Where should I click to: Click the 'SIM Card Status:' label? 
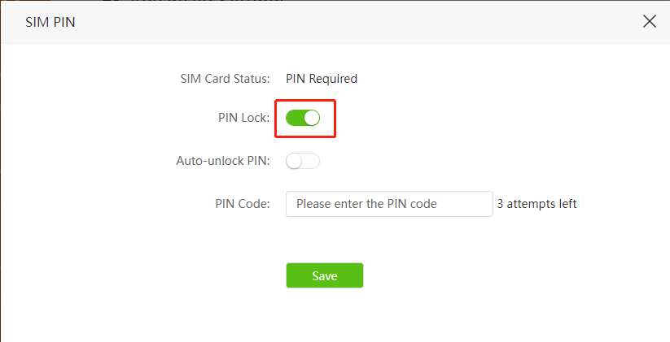[225, 79]
